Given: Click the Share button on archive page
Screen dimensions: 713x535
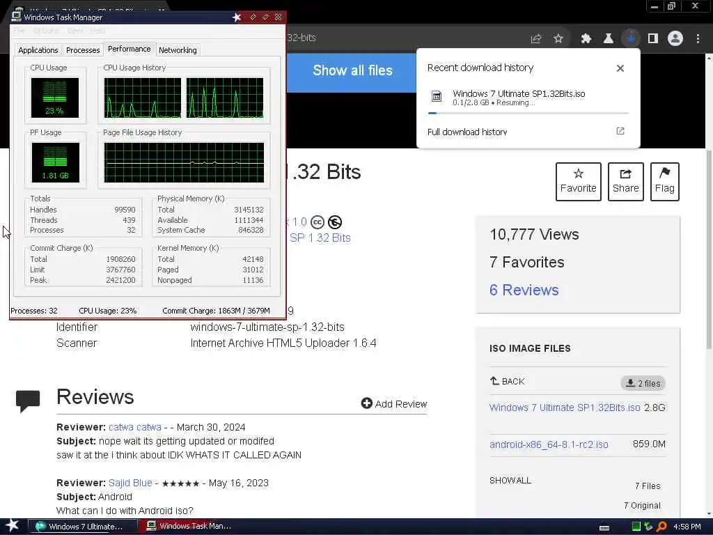Looking at the screenshot, I should (x=626, y=182).
